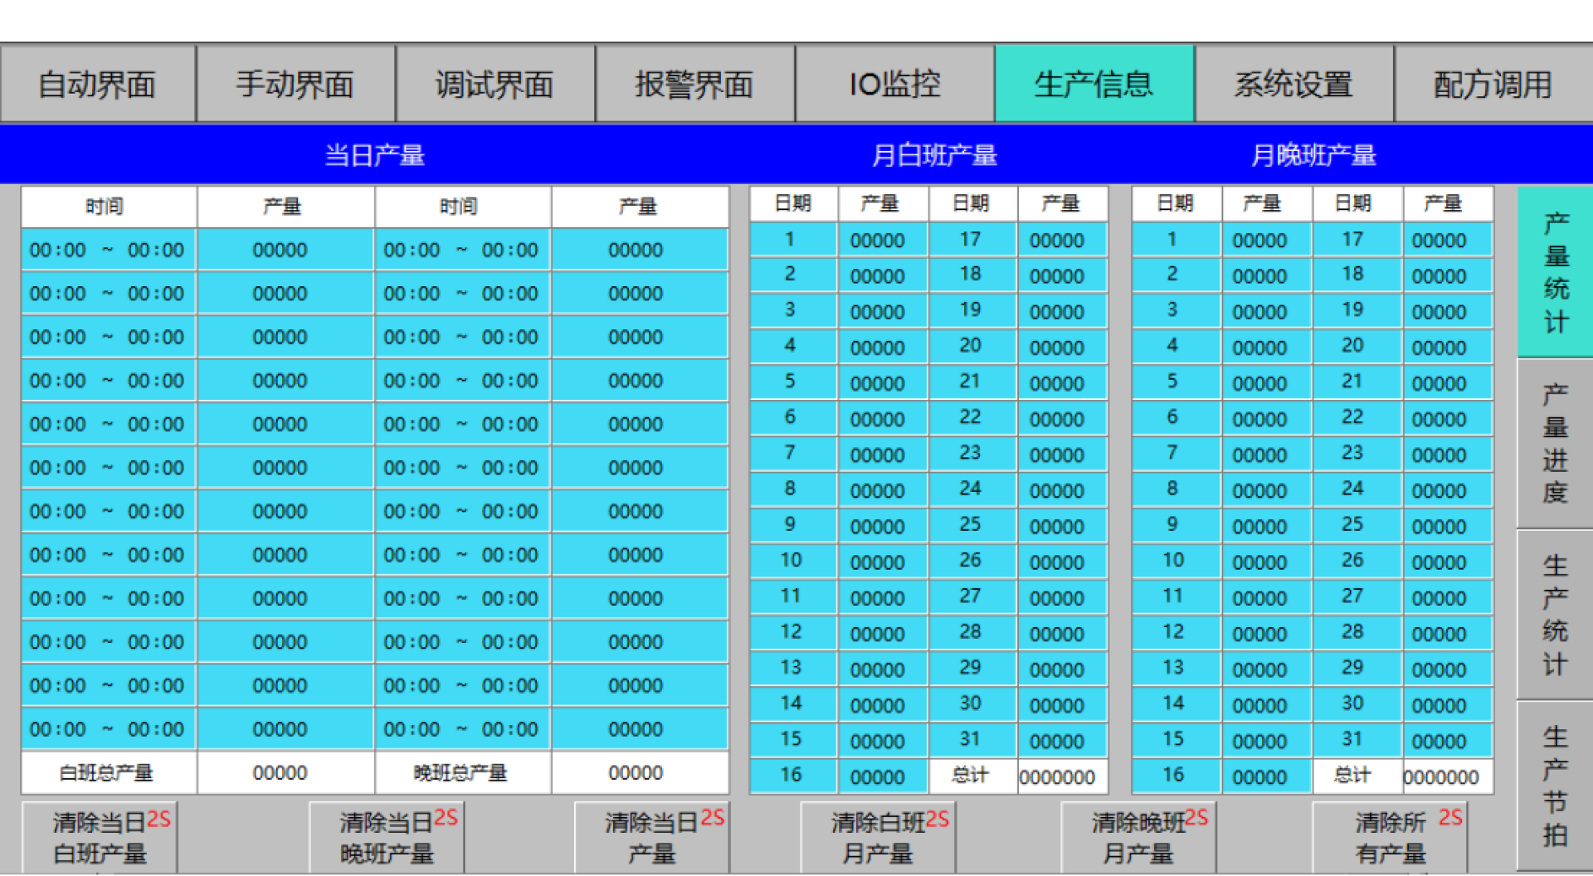Screen dimensions: 1593x876
Task: Select the 产量统计 side tab
Action: 1555,272
